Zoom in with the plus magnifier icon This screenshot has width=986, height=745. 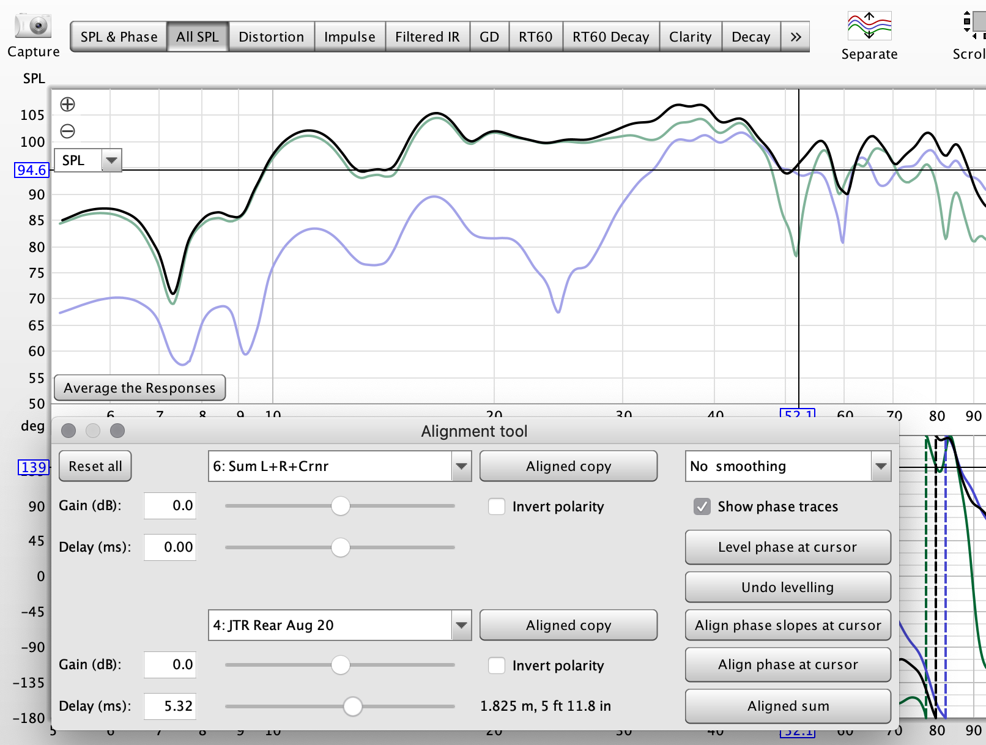[x=68, y=105]
